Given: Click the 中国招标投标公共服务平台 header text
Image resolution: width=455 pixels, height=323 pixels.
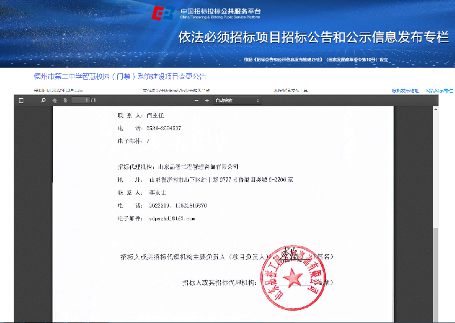Looking at the screenshot, I should 220,11.
